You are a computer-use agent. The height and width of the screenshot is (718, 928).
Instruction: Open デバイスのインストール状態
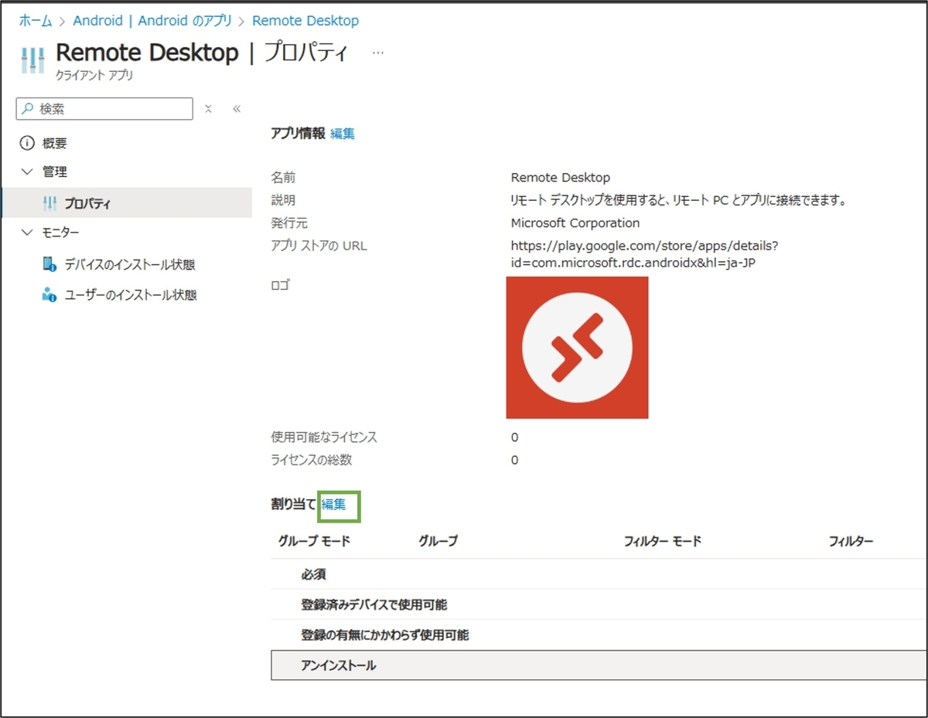point(129,265)
